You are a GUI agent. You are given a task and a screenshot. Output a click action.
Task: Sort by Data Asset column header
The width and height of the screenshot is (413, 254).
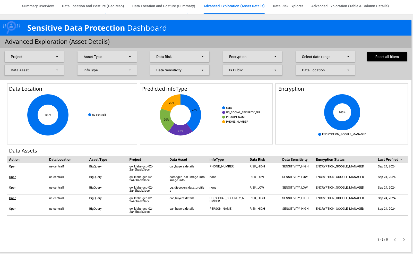pyautogui.click(x=178, y=159)
